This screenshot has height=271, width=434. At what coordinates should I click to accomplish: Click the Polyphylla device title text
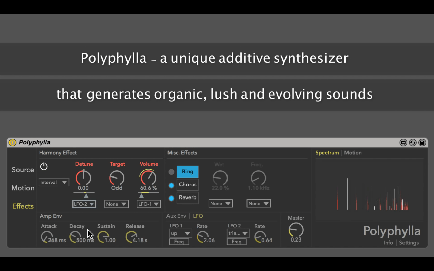pos(35,143)
